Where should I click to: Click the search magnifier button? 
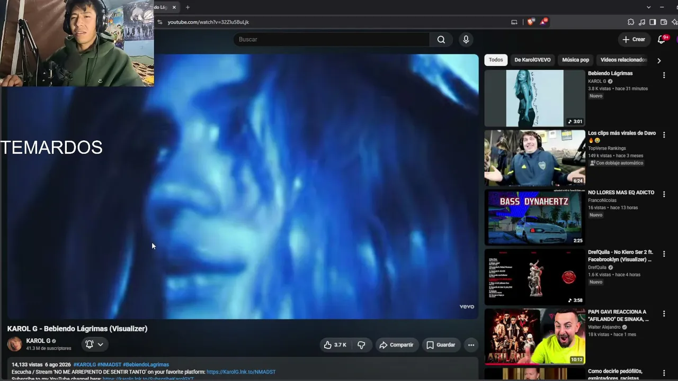441,40
